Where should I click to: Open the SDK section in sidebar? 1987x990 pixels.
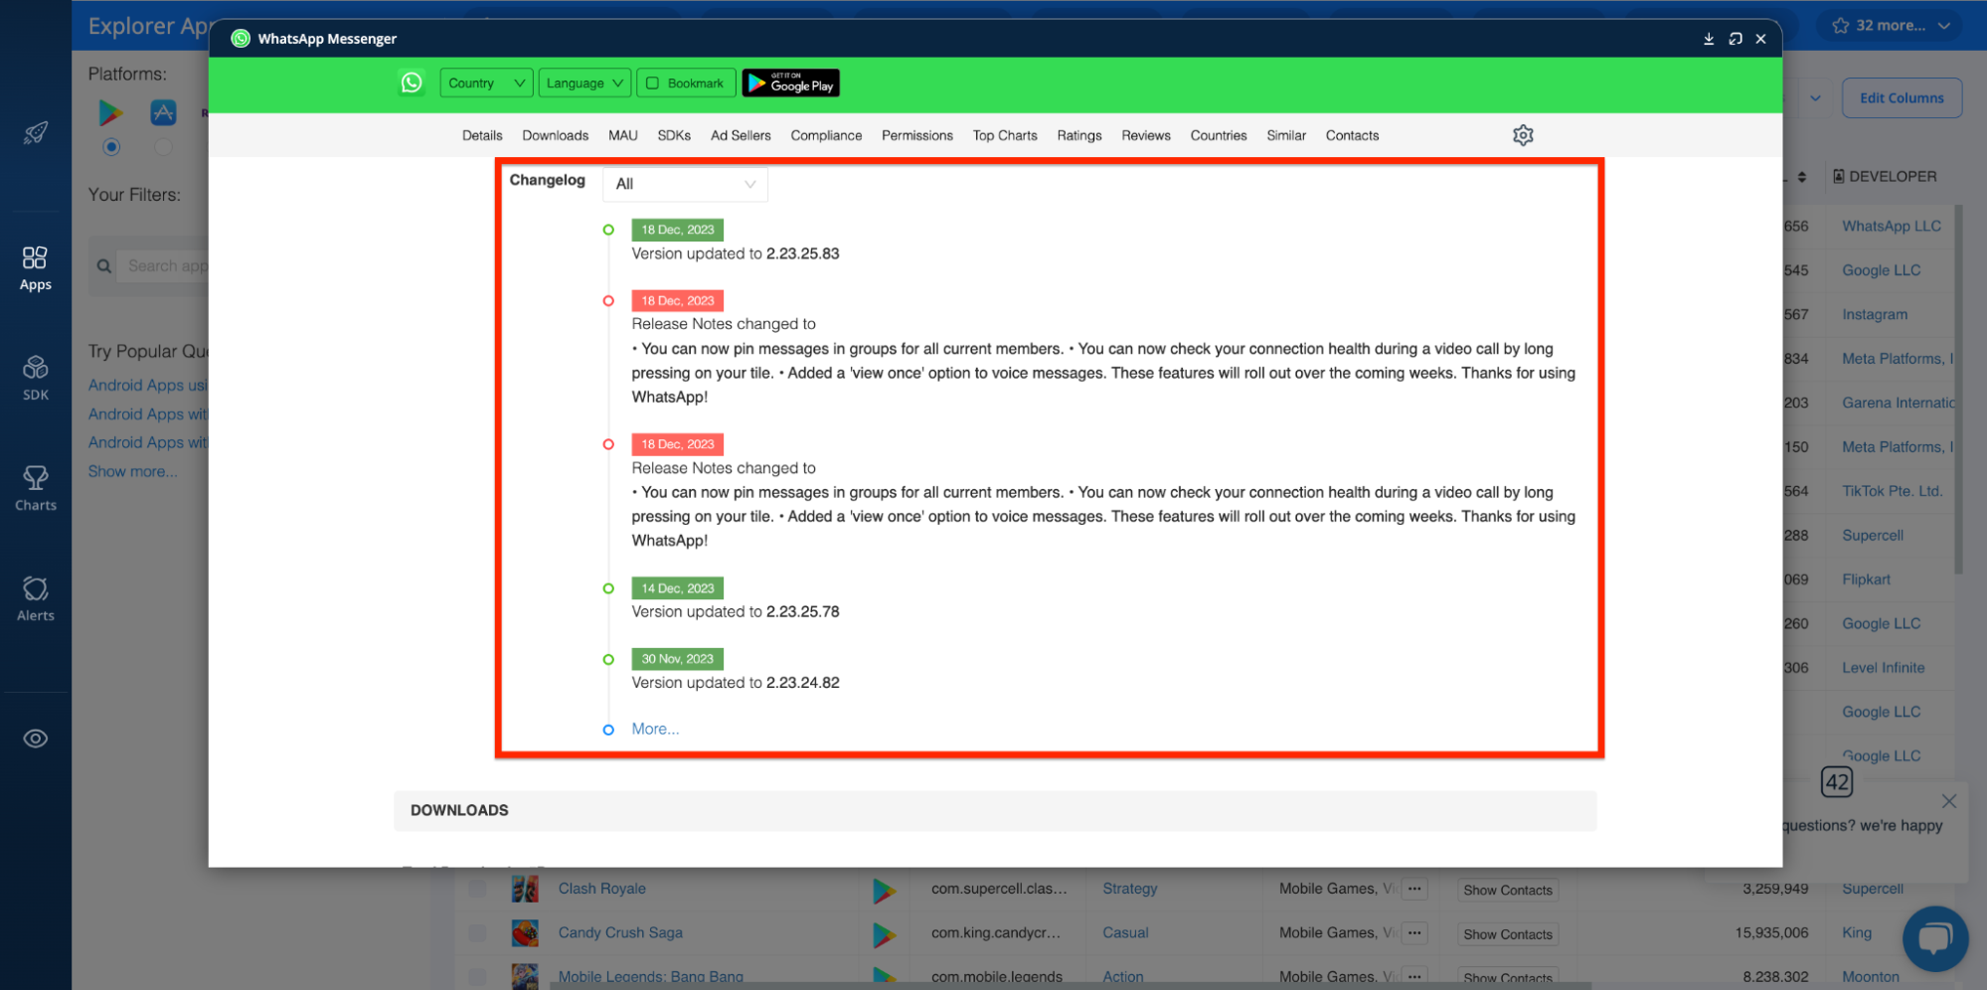pos(36,378)
